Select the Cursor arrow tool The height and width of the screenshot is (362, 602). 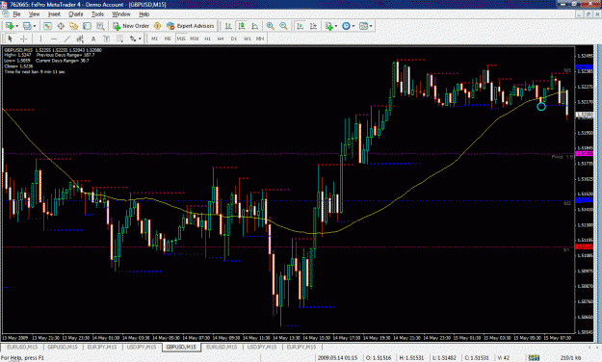click(x=10, y=39)
